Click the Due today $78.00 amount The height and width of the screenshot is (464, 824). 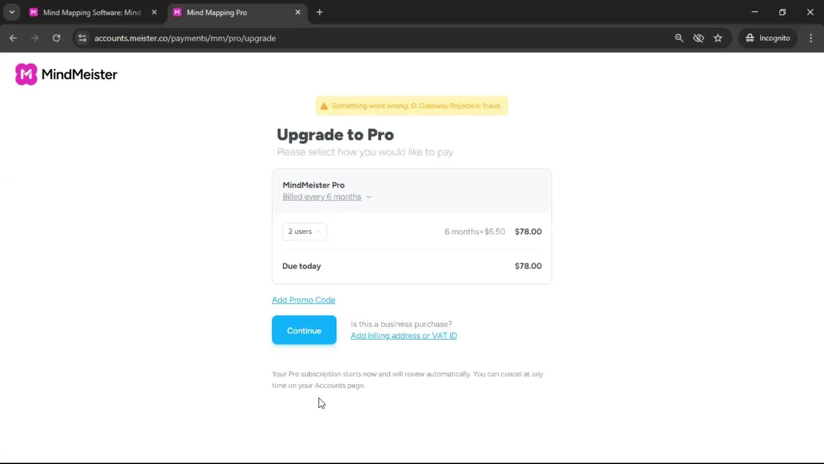click(528, 266)
